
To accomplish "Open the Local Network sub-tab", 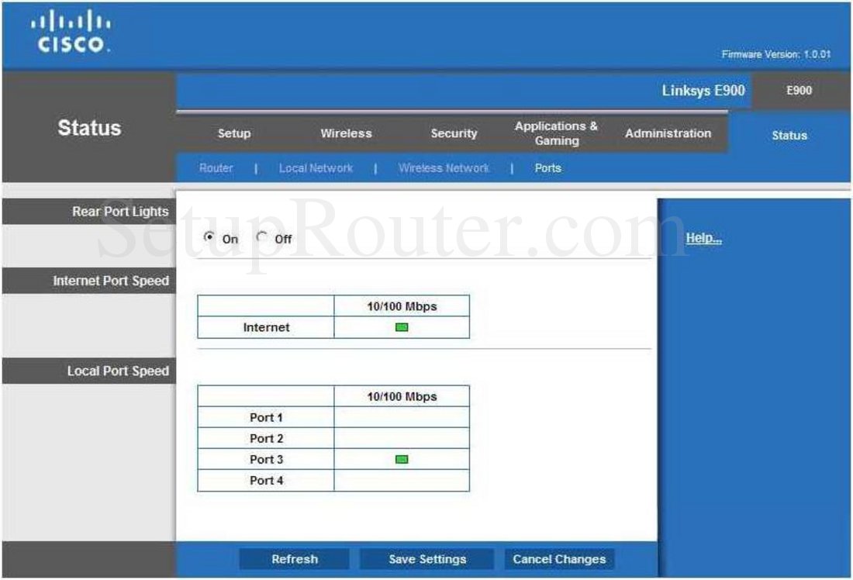I will point(315,167).
